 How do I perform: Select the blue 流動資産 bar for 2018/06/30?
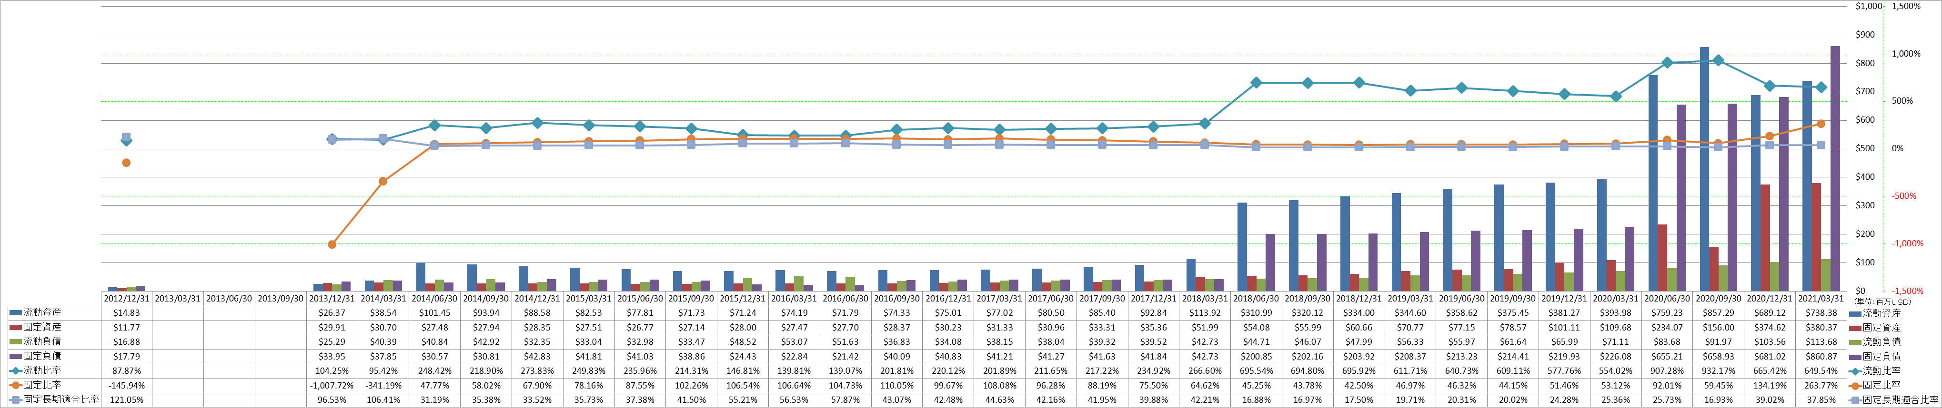tap(1242, 247)
